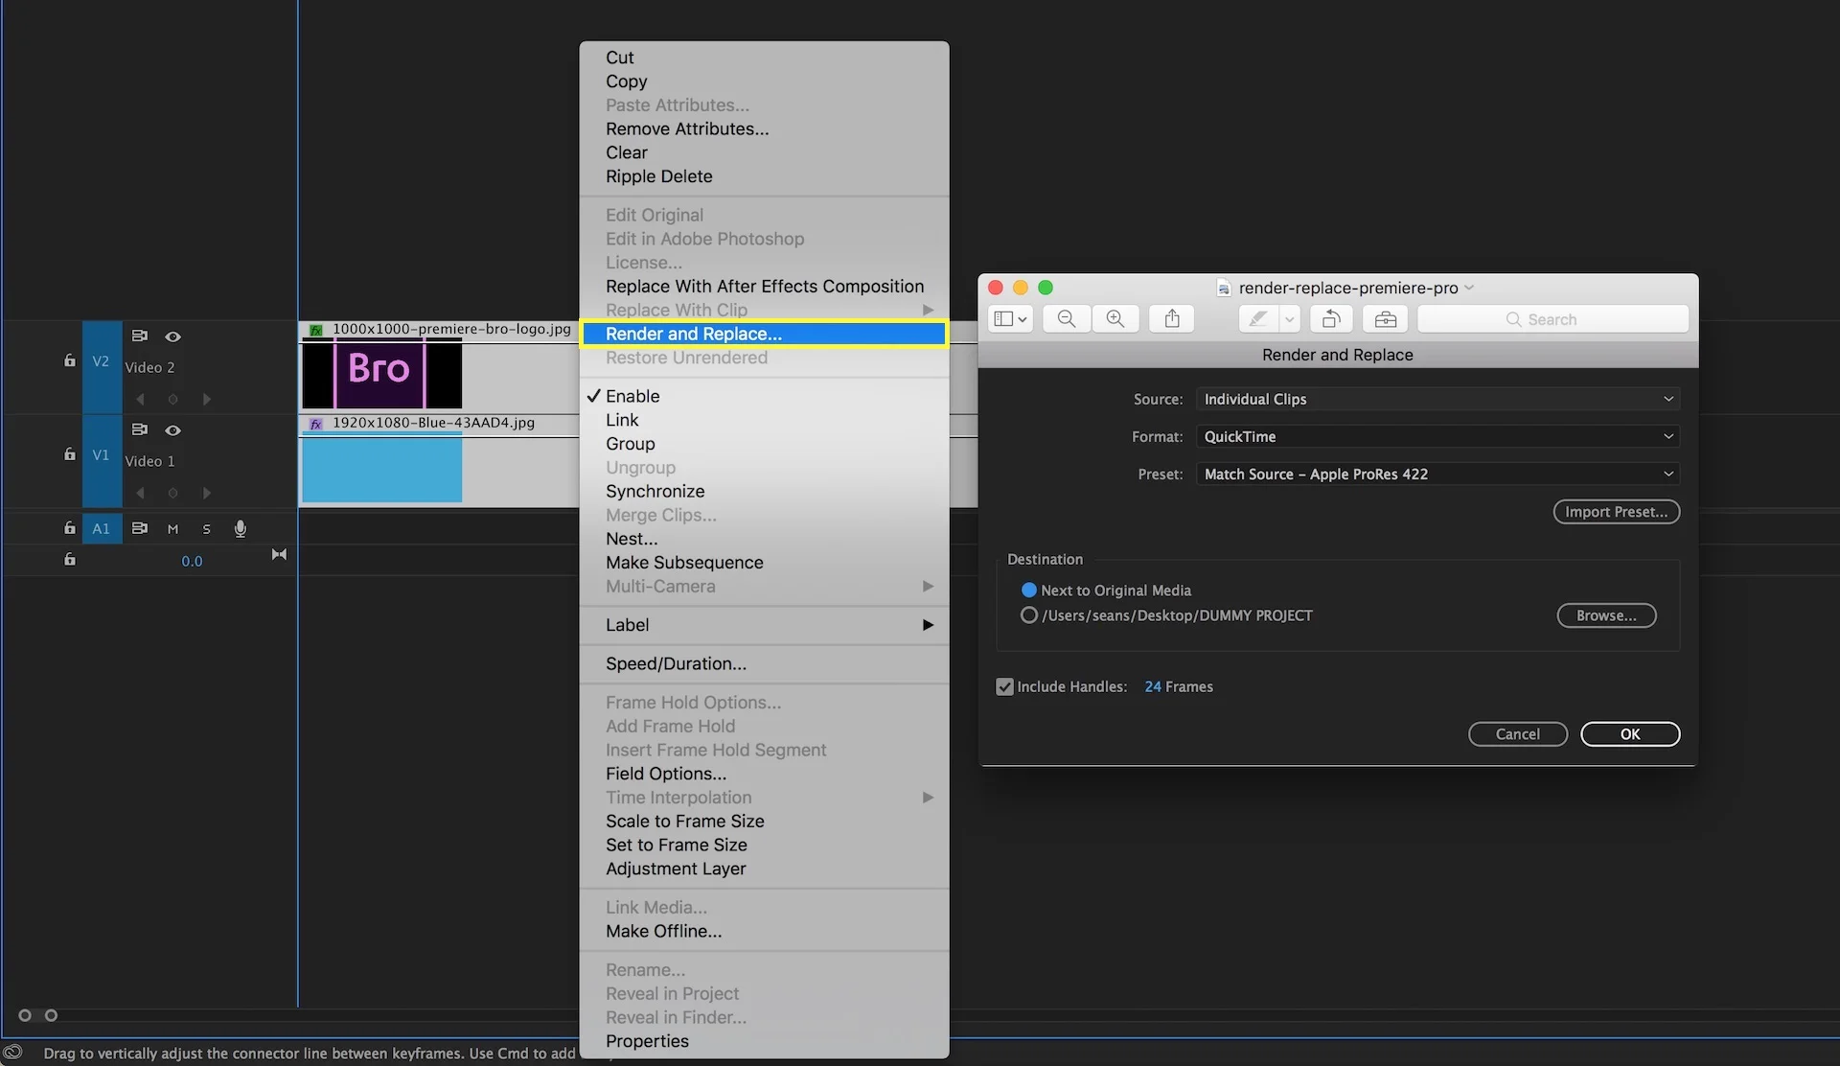Click the zoom-in magnifier in the preview toolbar
The image size is (1840, 1066).
tap(1115, 318)
